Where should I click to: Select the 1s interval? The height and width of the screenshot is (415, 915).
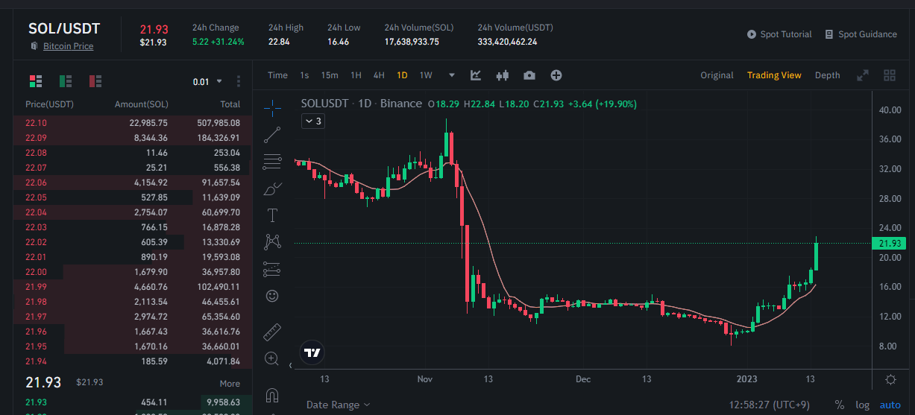(x=304, y=75)
